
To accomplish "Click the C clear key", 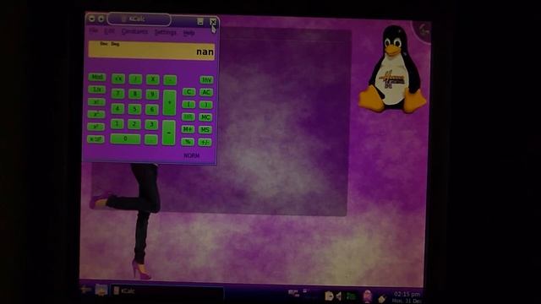I will point(189,92).
